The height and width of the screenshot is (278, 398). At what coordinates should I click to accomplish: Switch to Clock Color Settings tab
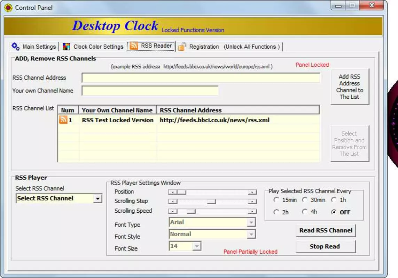pyautogui.click(x=93, y=47)
